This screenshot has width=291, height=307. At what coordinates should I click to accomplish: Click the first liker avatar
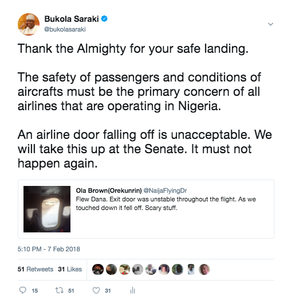pyautogui.click(x=98, y=269)
